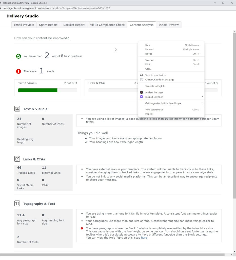The width and height of the screenshot is (236, 260).
Task: Click the browser address bar URL
Action: (57, 8)
